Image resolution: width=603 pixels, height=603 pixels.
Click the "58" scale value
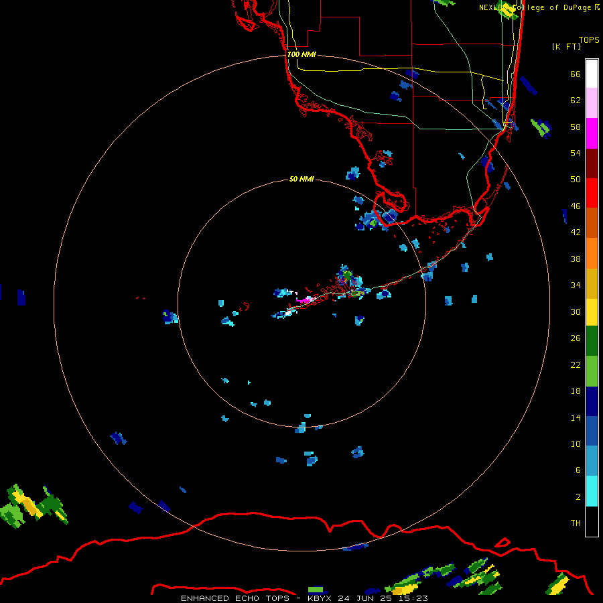(x=576, y=127)
